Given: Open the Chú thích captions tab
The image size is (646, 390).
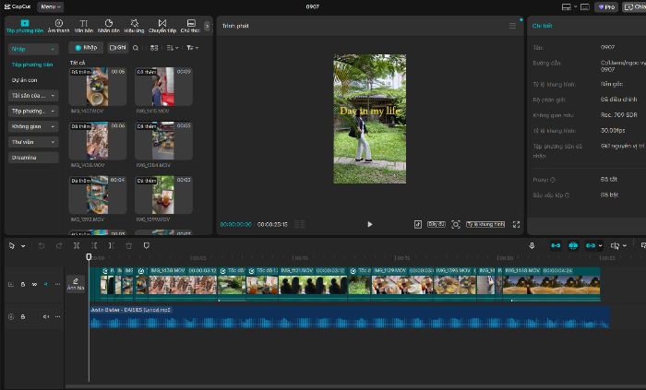Looking at the screenshot, I should point(190,26).
